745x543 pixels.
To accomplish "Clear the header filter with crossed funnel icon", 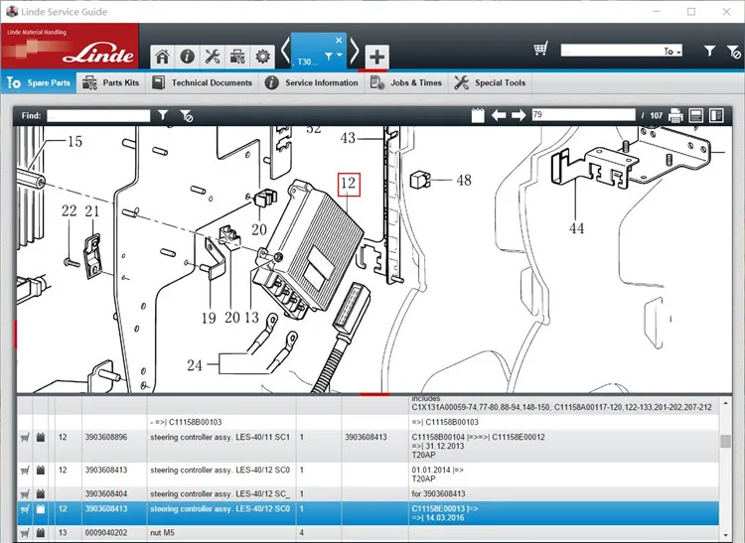I will click(x=733, y=52).
